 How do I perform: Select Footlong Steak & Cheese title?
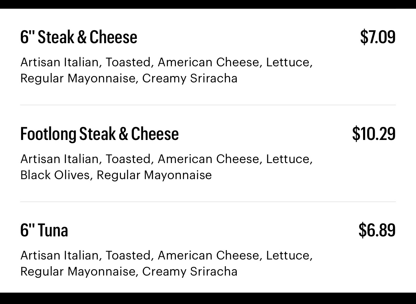point(99,134)
